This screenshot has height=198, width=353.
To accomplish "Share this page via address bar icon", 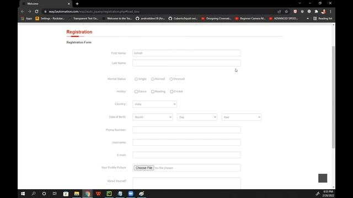I will click(279, 12).
